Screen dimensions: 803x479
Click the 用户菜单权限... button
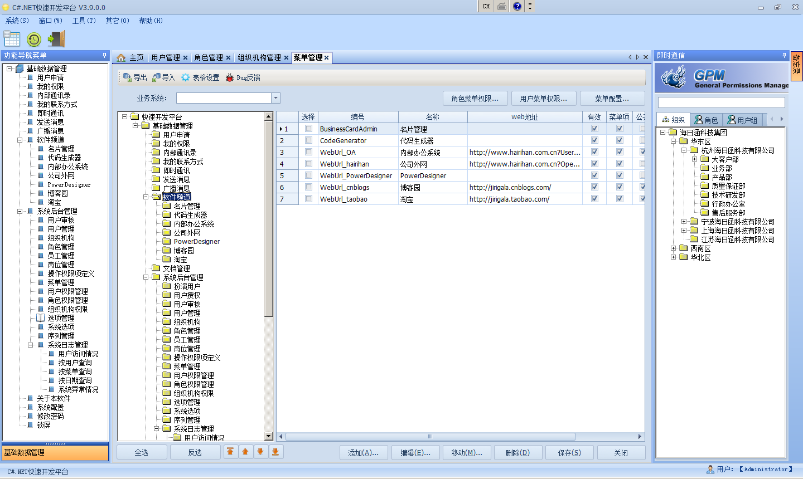click(x=544, y=99)
